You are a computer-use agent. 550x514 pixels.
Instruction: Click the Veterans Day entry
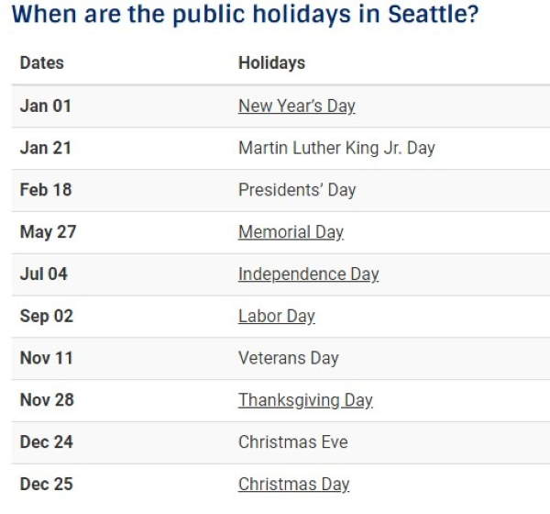[288, 358]
